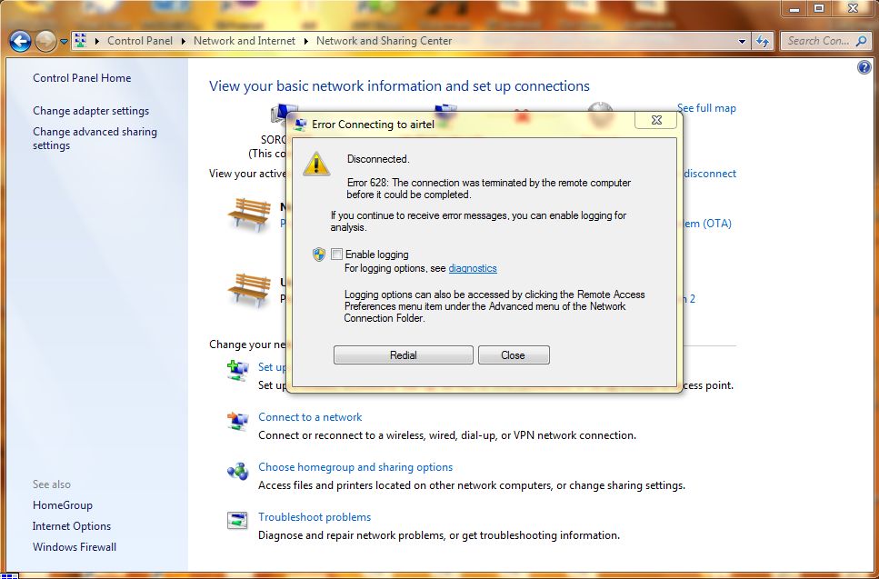This screenshot has width=879, height=579.
Task: Open Windows Firewall in See also
Action: [75, 547]
